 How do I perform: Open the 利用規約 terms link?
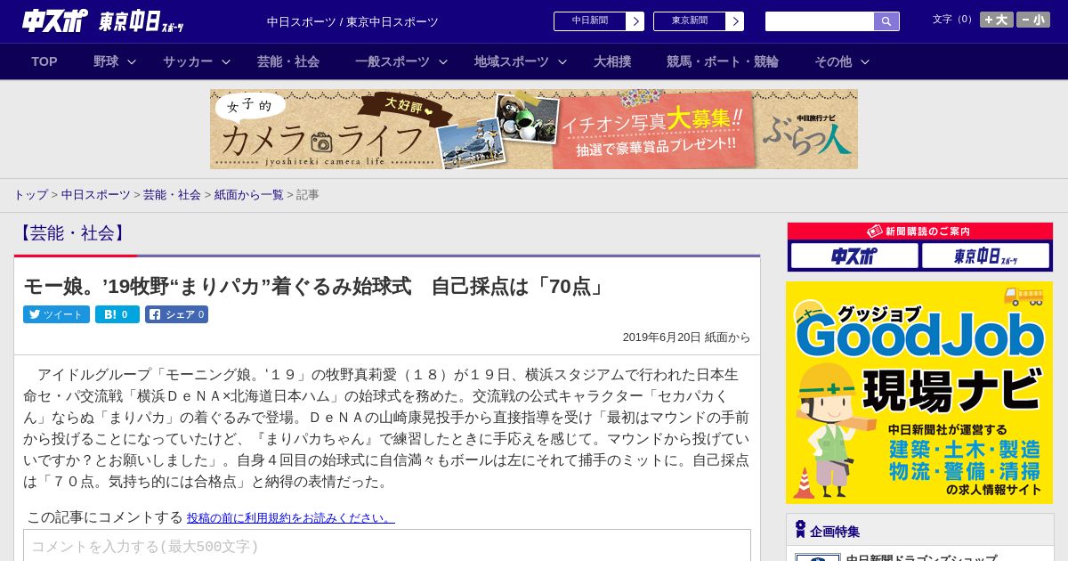pos(290,517)
